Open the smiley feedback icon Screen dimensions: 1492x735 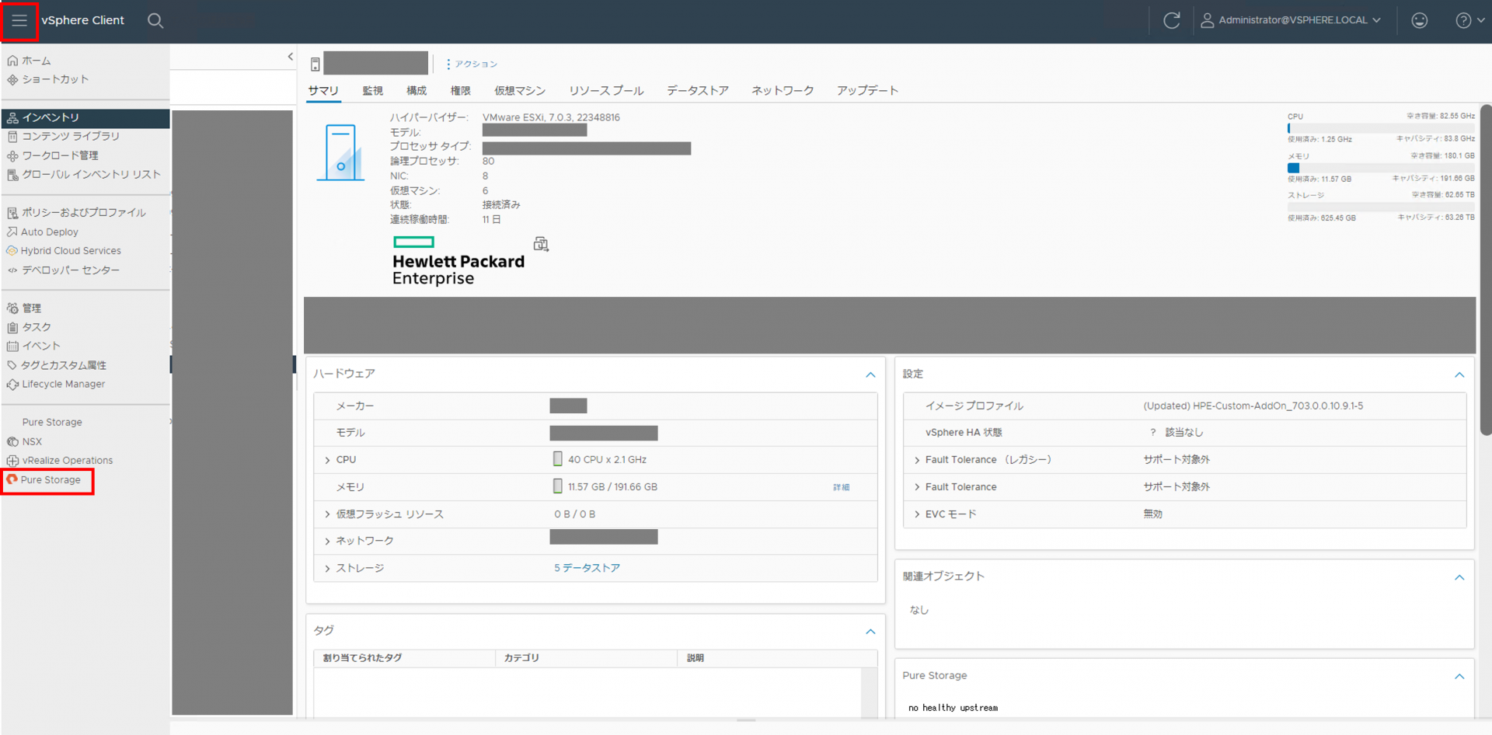(1419, 21)
